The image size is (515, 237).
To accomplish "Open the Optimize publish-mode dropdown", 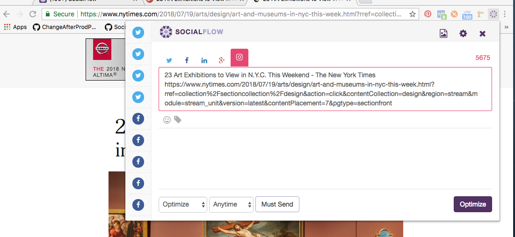I will coord(183,205).
